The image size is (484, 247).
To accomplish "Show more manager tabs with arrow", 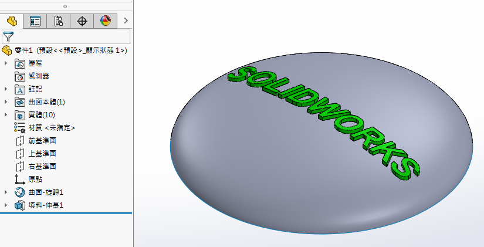I will point(126,21).
